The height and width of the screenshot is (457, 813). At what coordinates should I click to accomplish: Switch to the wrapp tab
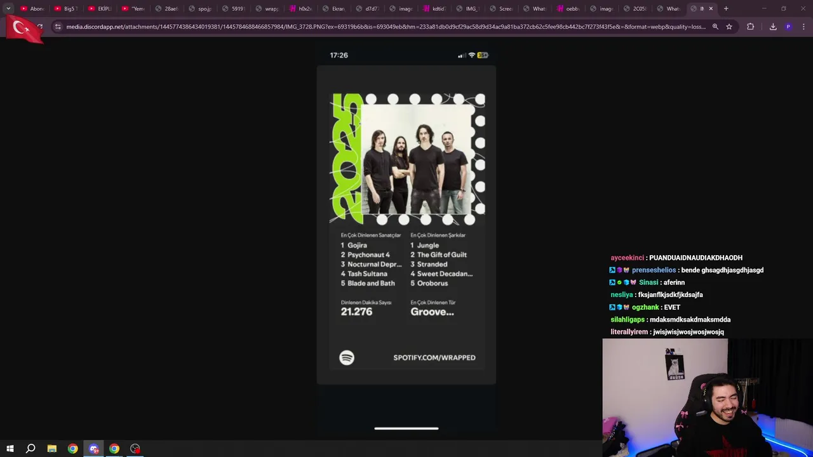point(267,8)
